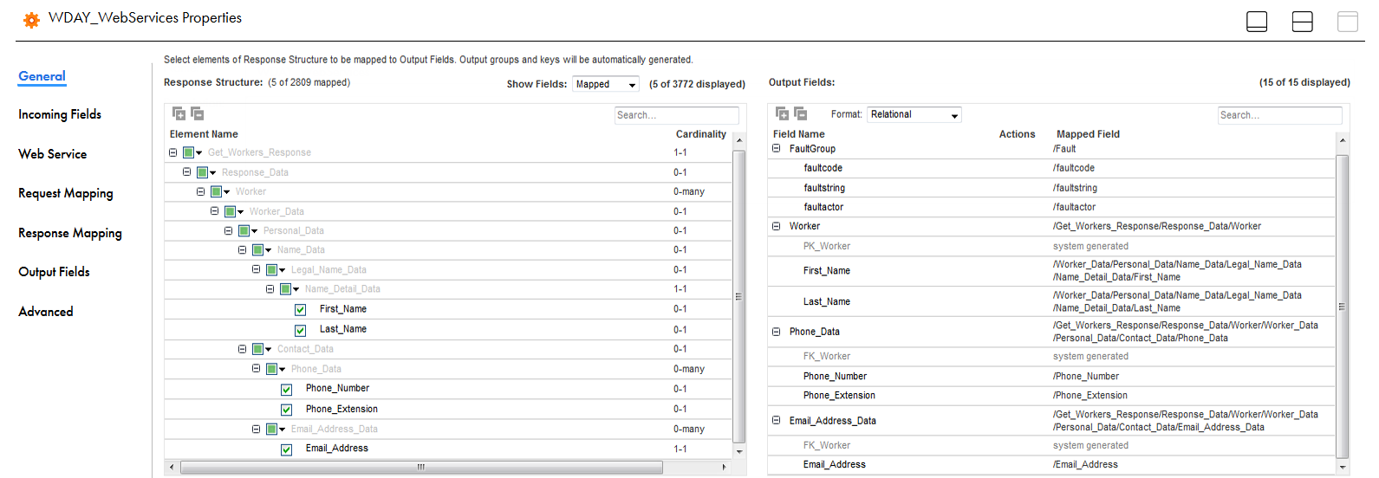Screen dimensions: 1379x478
Task: Uncheck the Last_Name checkbox
Action: tap(300, 330)
